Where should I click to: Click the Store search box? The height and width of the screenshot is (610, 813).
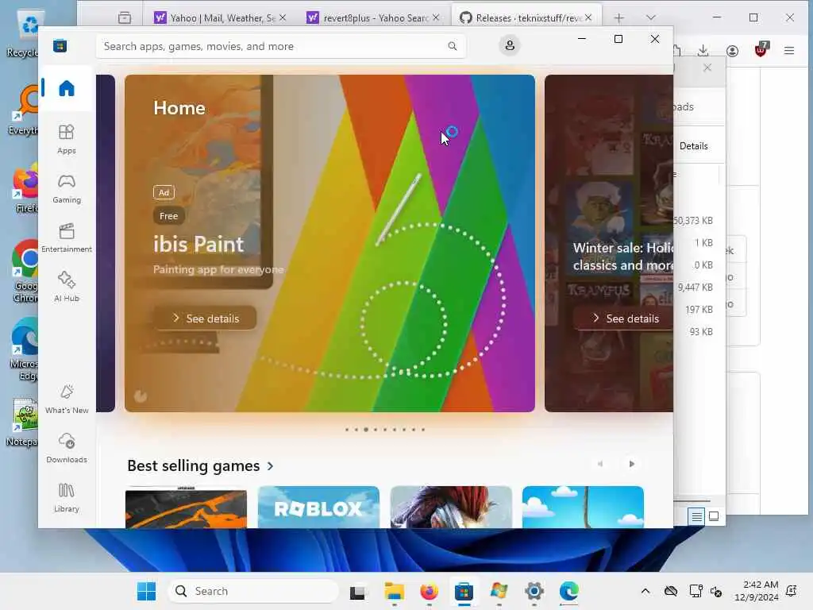coord(281,46)
